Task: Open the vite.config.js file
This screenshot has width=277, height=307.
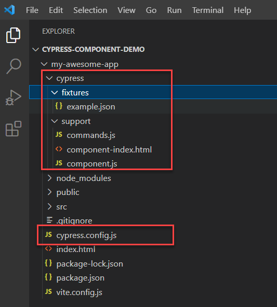Action: click(x=80, y=292)
